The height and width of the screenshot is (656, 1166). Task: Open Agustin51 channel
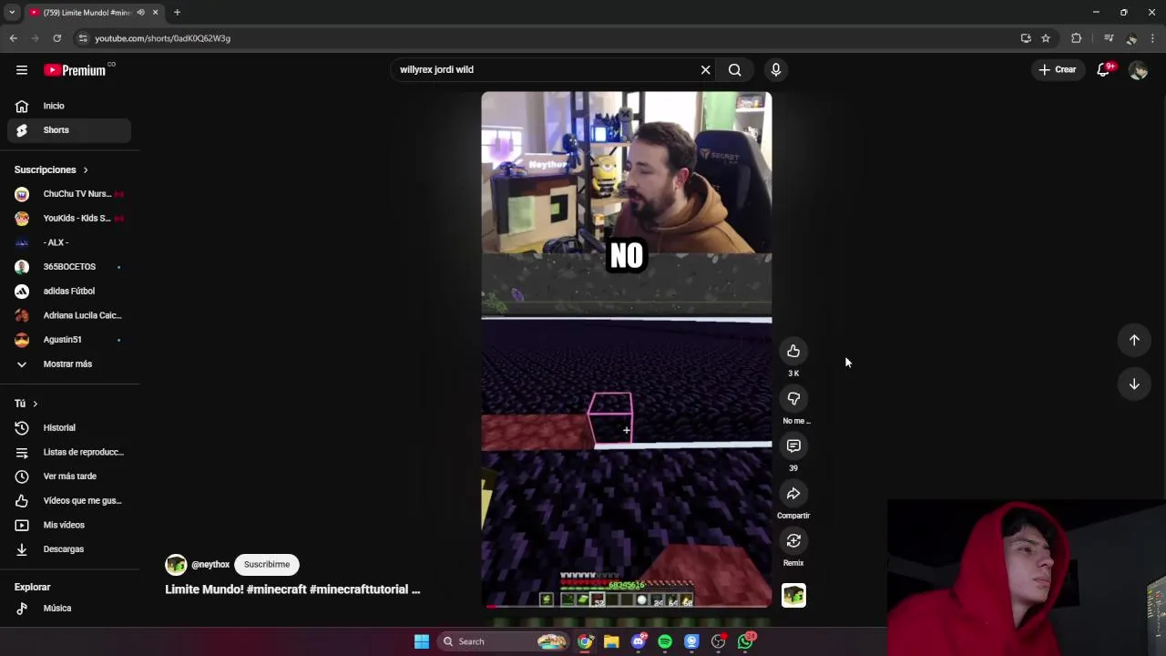pos(69,340)
